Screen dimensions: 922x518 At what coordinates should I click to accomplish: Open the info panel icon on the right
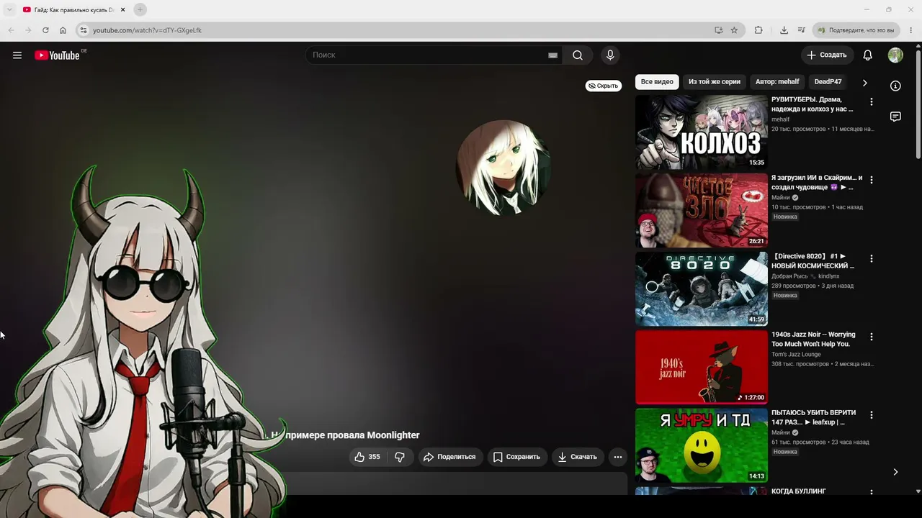[895, 86]
